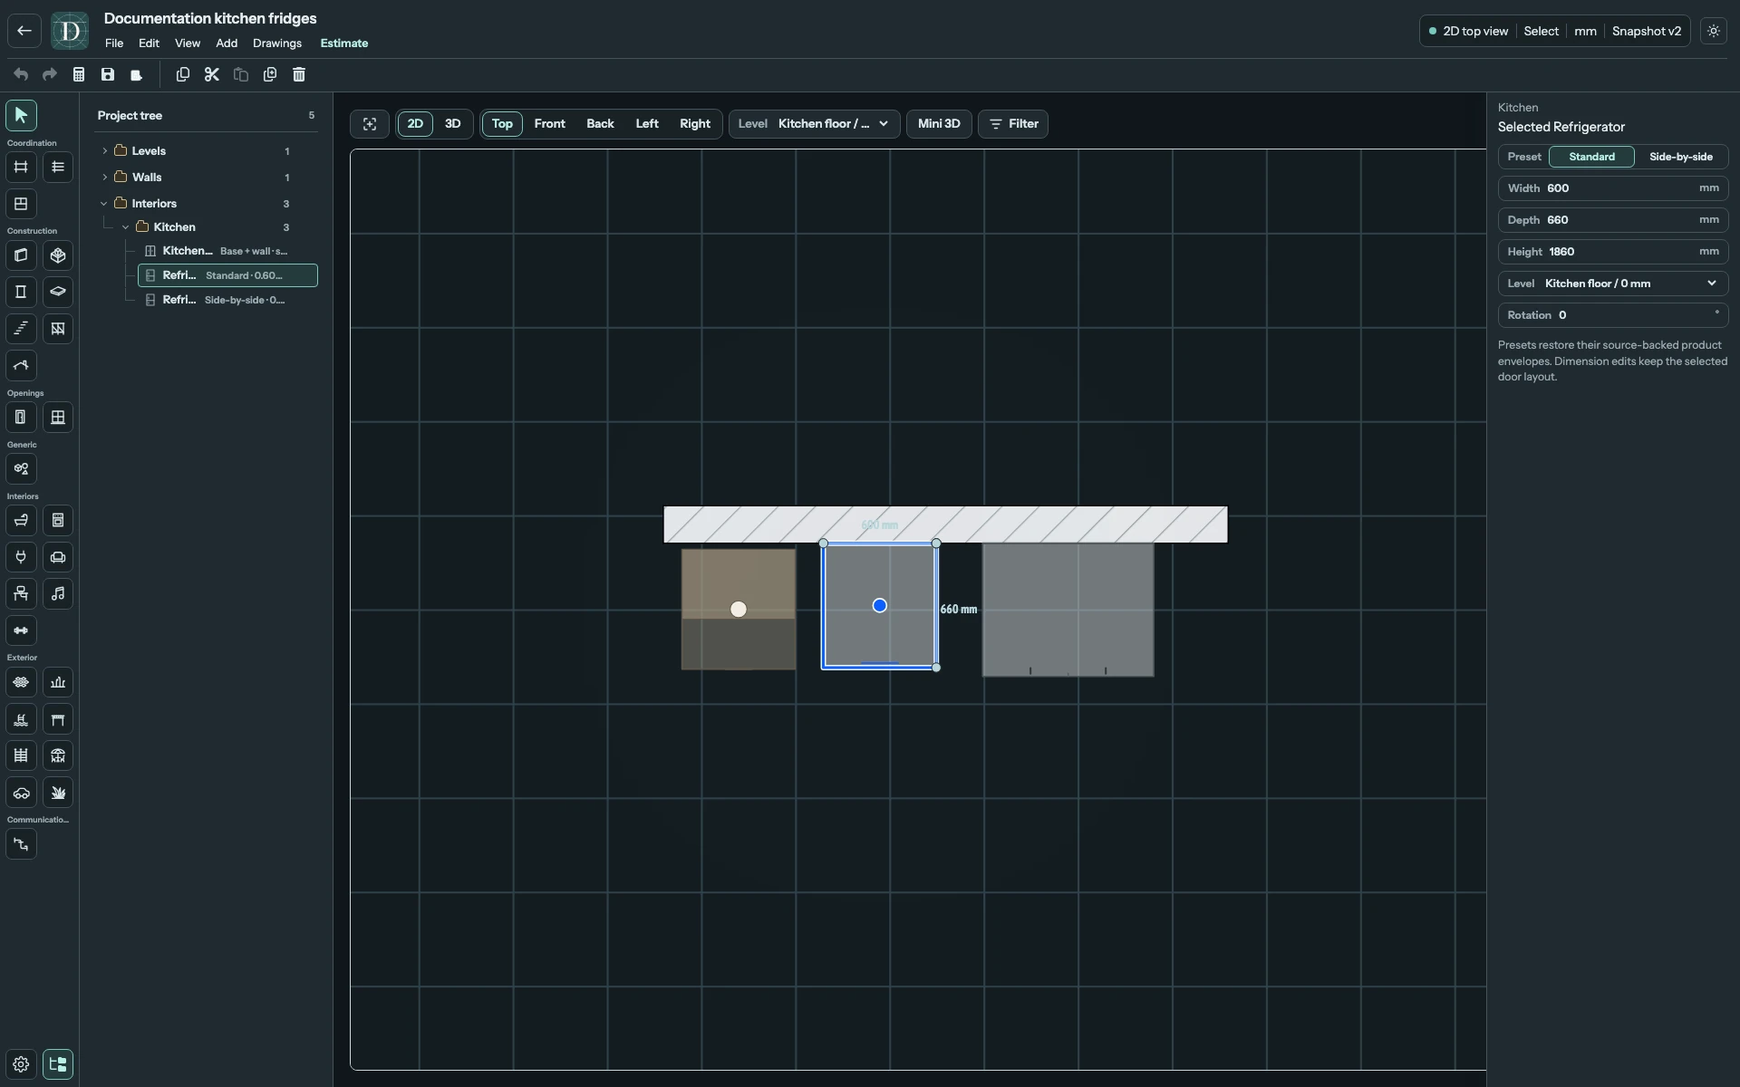The height and width of the screenshot is (1087, 1740).
Task: Choose the Side-by-side preset
Action: tap(1681, 157)
